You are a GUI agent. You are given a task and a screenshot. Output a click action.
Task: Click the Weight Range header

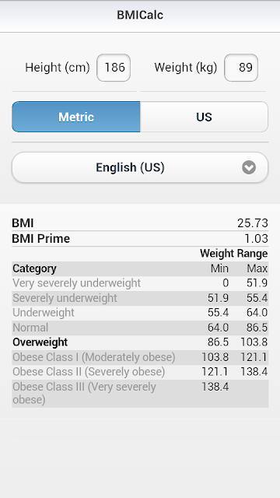tap(234, 254)
